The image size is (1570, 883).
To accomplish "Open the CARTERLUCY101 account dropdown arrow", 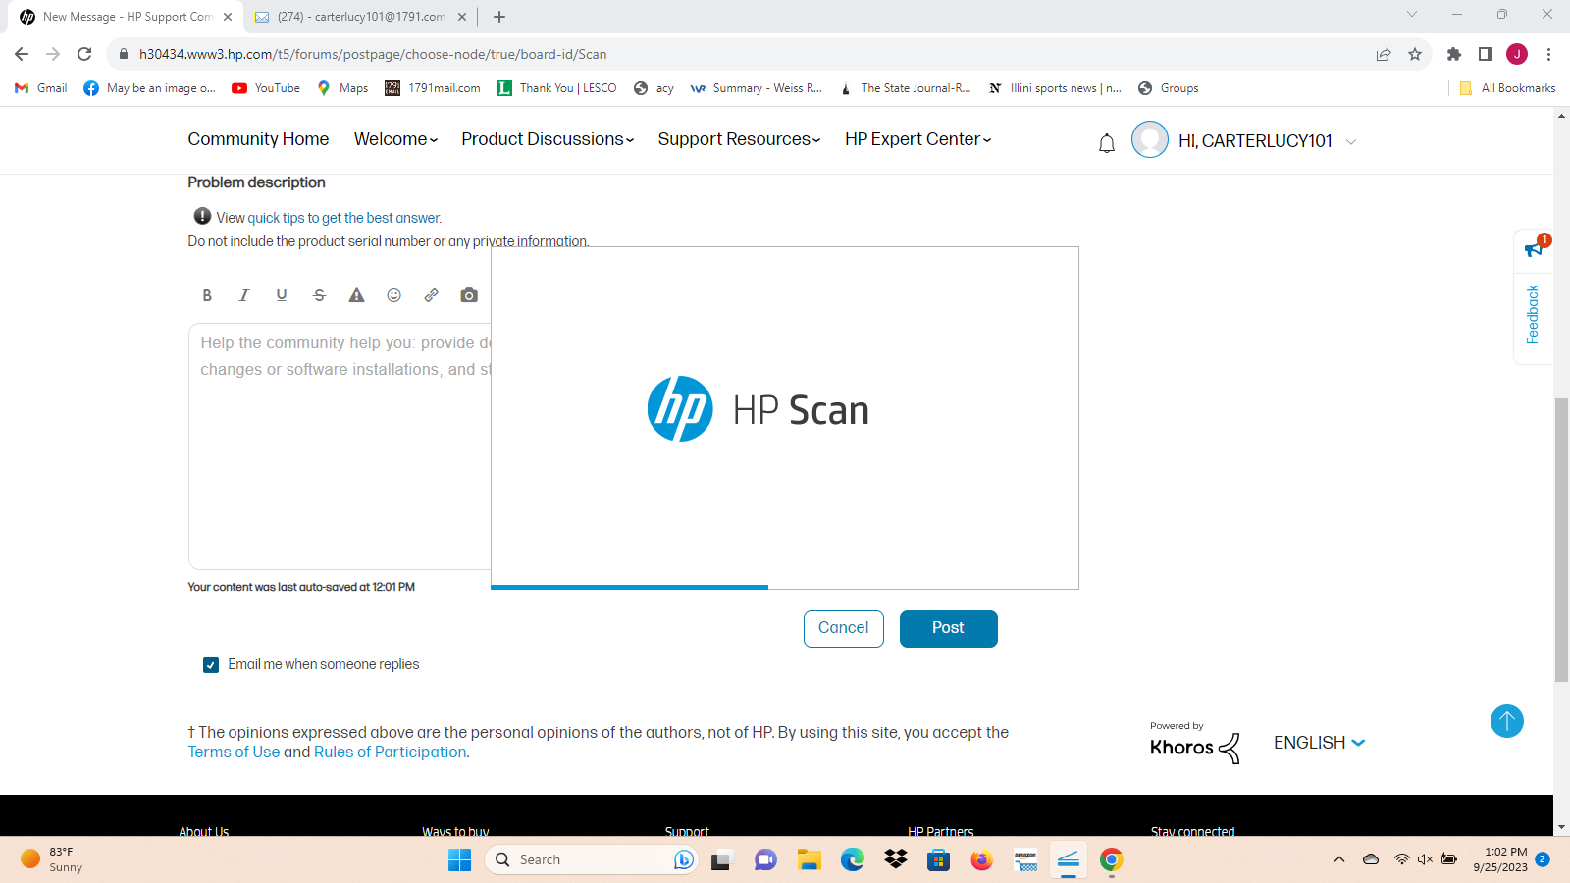I will point(1351,142).
